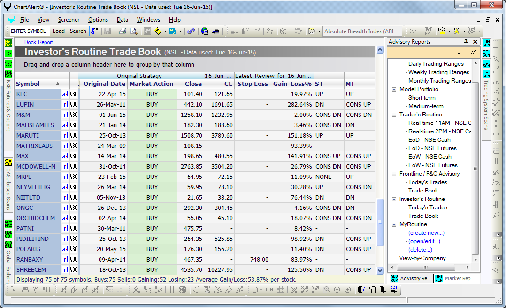Click the IDX green sidebar icon
The height and width of the screenshot is (308, 506).
point(8,53)
